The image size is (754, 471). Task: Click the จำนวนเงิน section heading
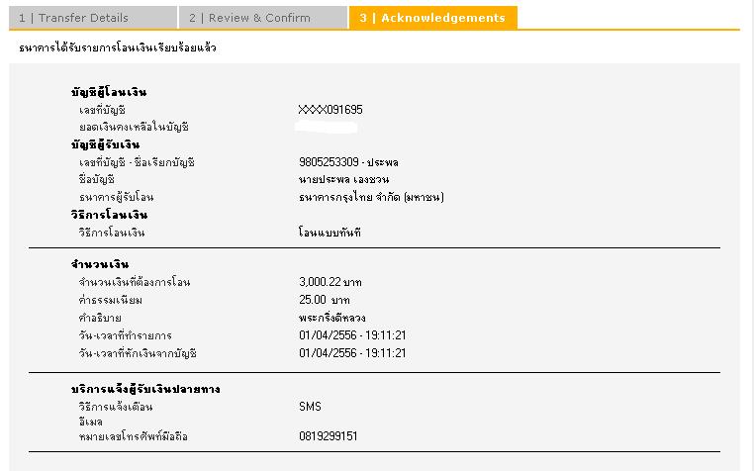100,265
